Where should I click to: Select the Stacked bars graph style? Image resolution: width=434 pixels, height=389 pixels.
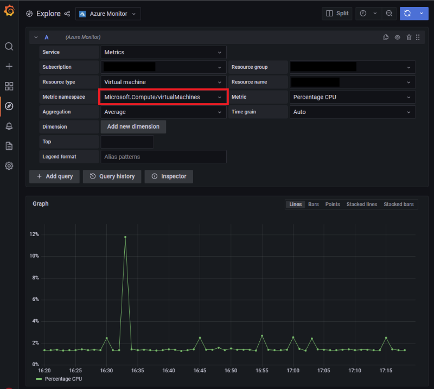[399, 205]
